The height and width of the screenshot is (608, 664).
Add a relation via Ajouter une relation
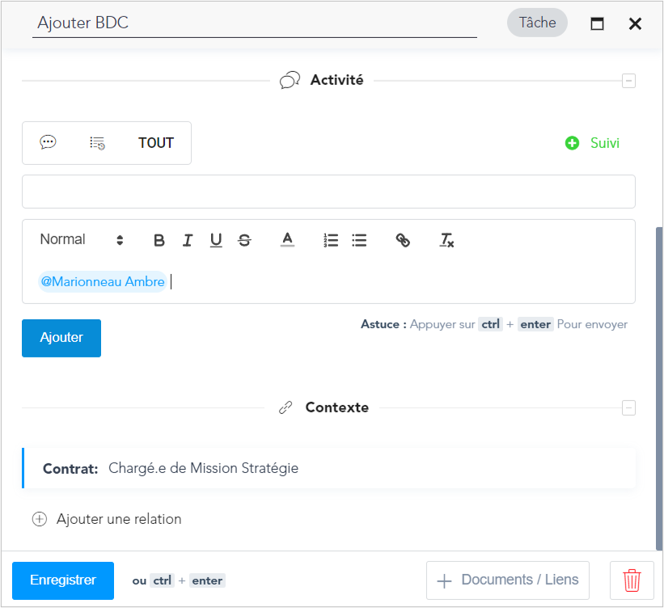(x=107, y=519)
